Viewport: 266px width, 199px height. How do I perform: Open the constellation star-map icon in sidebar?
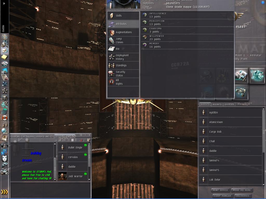pos(5,84)
